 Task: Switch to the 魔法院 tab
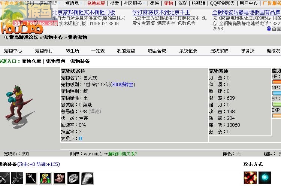click(273, 51)
